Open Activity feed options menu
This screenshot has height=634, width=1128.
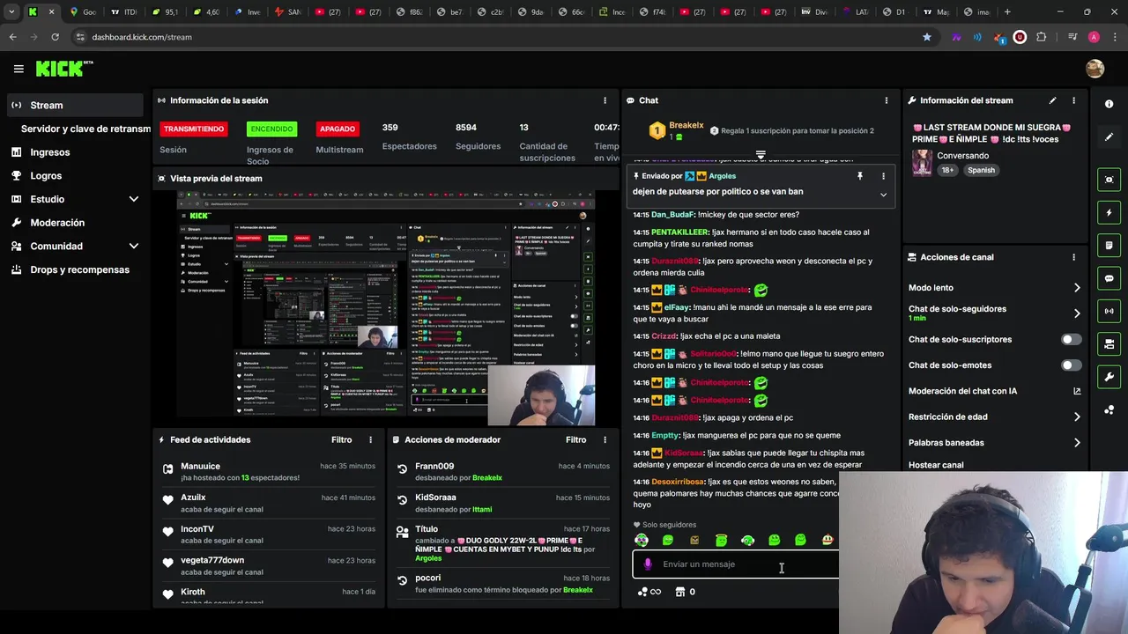click(370, 439)
